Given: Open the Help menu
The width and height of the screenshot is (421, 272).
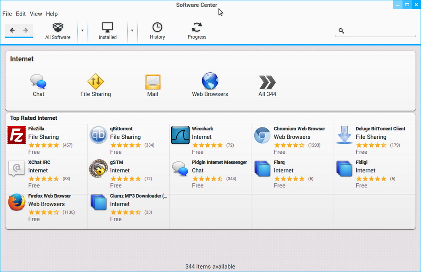Looking at the screenshot, I should point(51,14).
